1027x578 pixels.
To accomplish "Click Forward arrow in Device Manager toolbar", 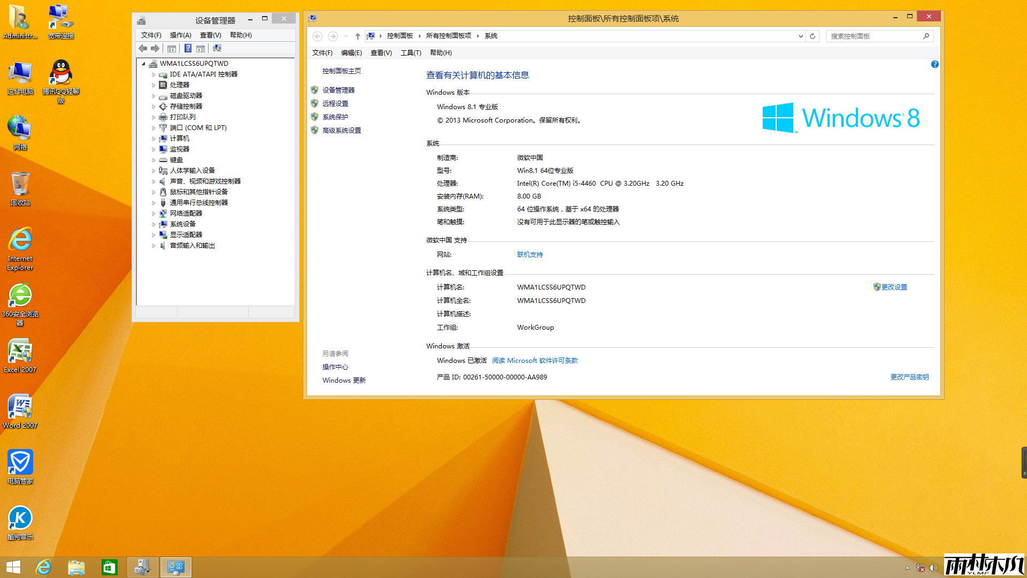I will (x=155, y=49).
